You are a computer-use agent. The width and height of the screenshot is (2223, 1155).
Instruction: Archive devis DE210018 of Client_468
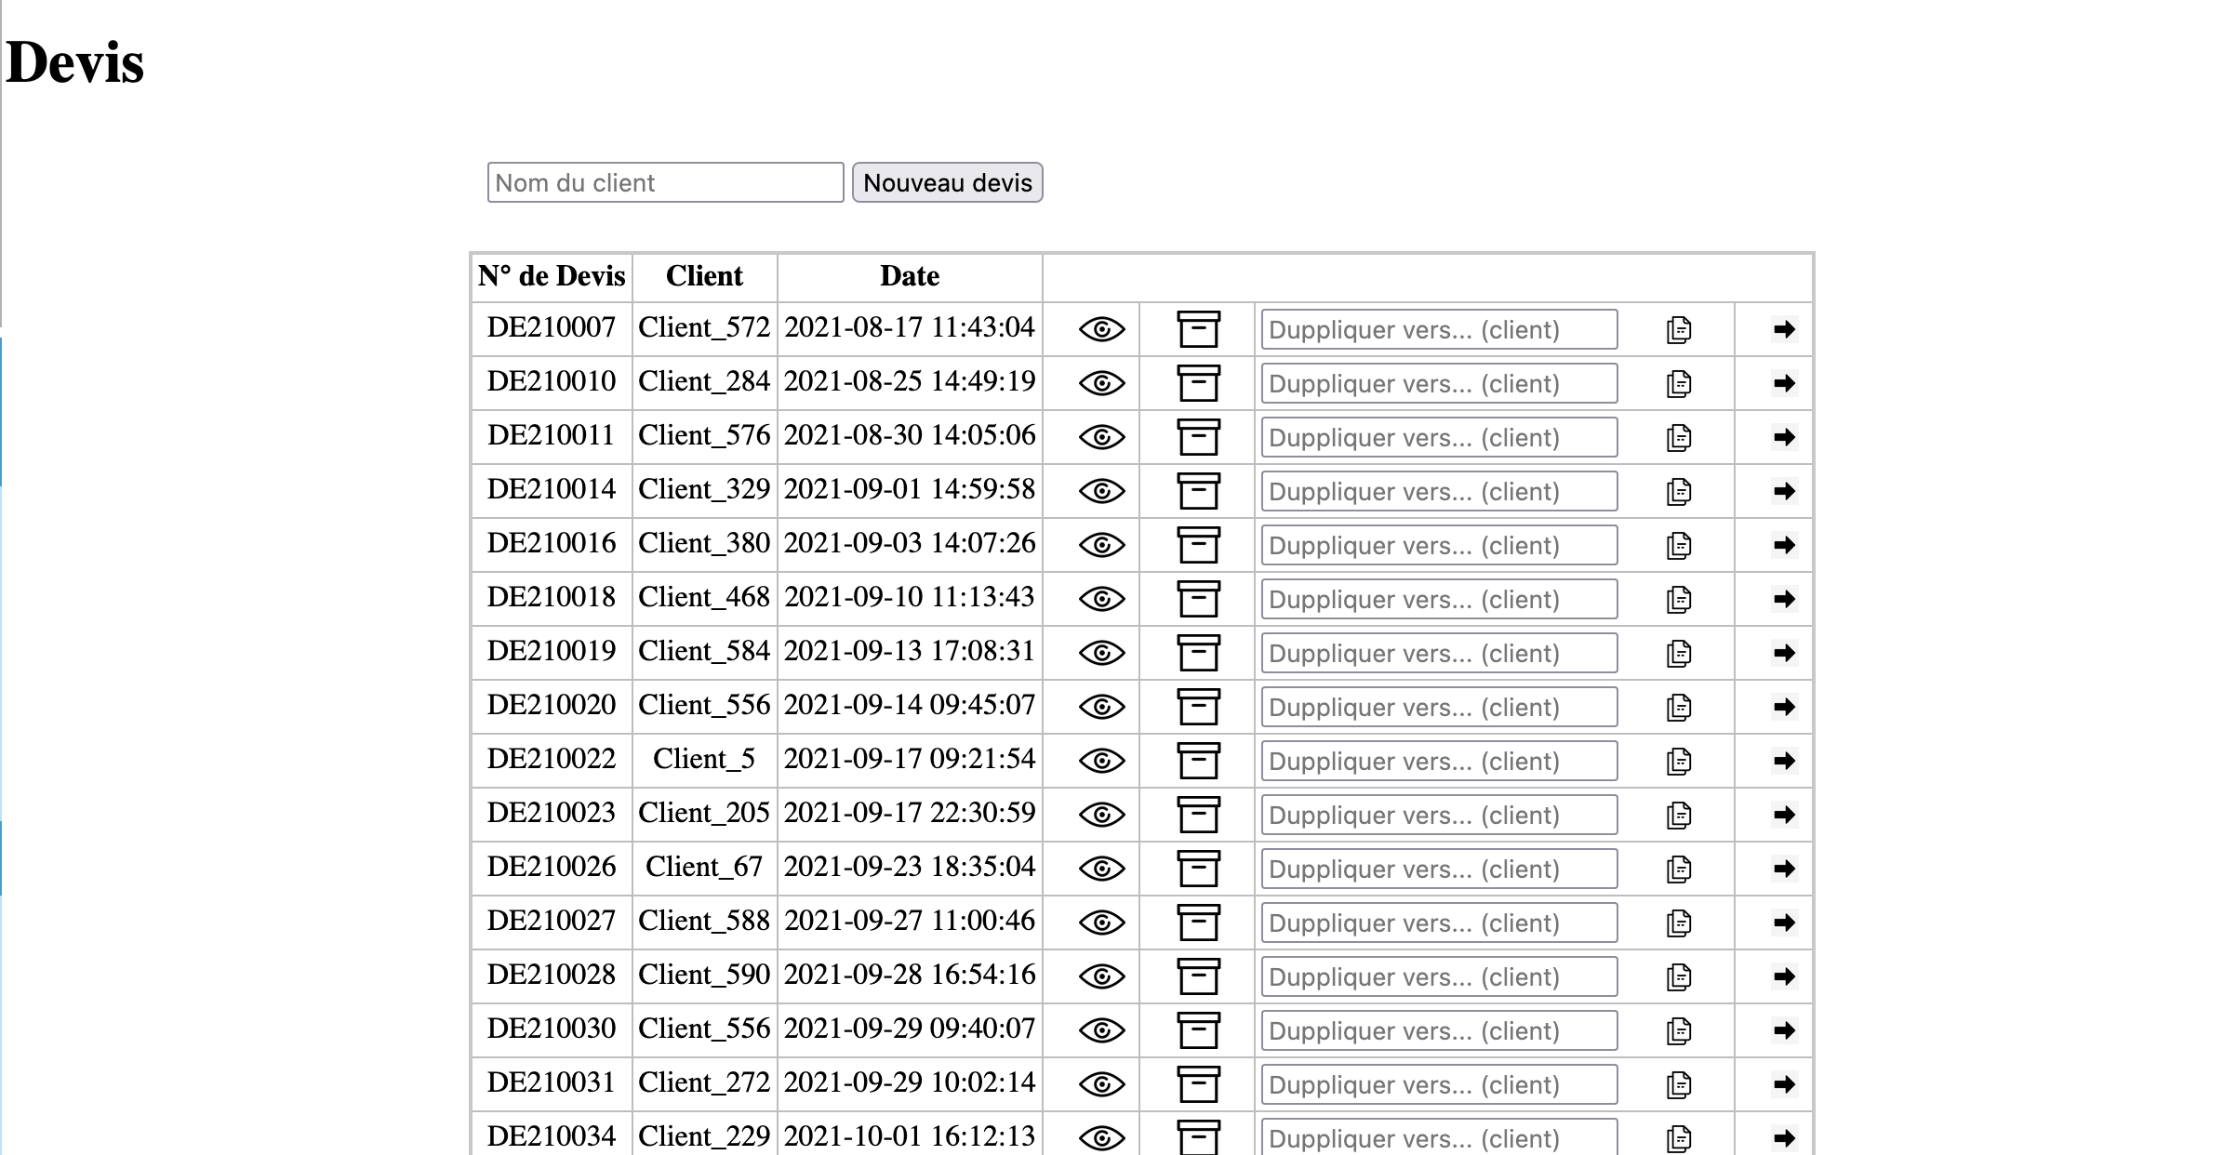tap(1198, 599)
